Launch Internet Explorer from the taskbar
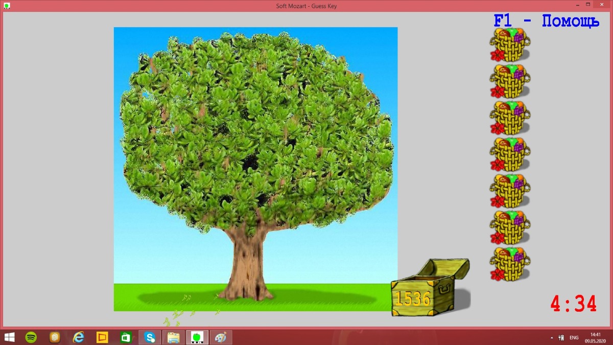This screenshot has height=345, width=613. click(79, 337)
